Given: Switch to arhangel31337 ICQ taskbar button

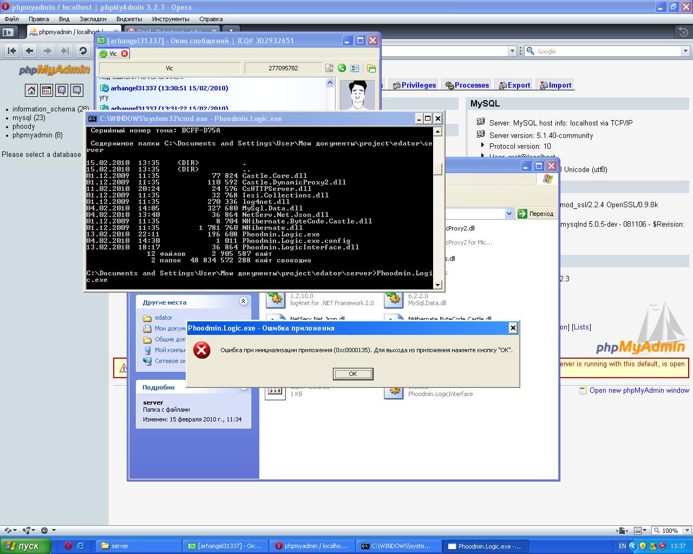Looking at the screenshot, I should point(225,546).
